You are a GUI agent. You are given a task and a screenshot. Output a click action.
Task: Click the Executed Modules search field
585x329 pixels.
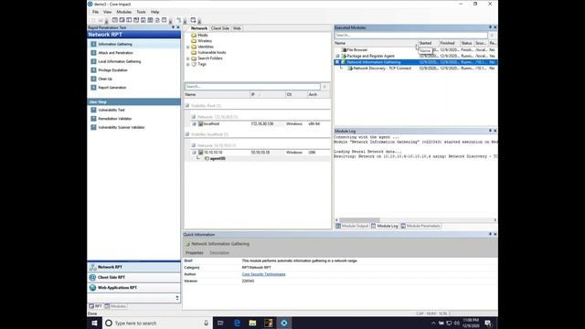(x=410, y=35)
